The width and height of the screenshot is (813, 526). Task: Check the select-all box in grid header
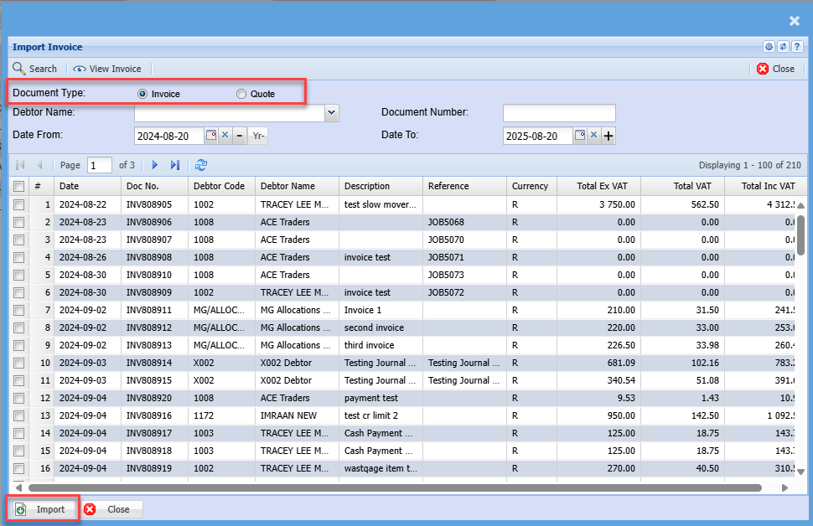coord(19,186)
